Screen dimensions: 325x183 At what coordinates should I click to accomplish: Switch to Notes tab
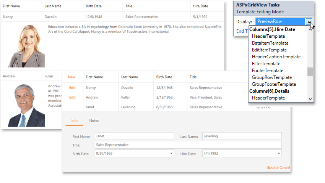[94, 120]
